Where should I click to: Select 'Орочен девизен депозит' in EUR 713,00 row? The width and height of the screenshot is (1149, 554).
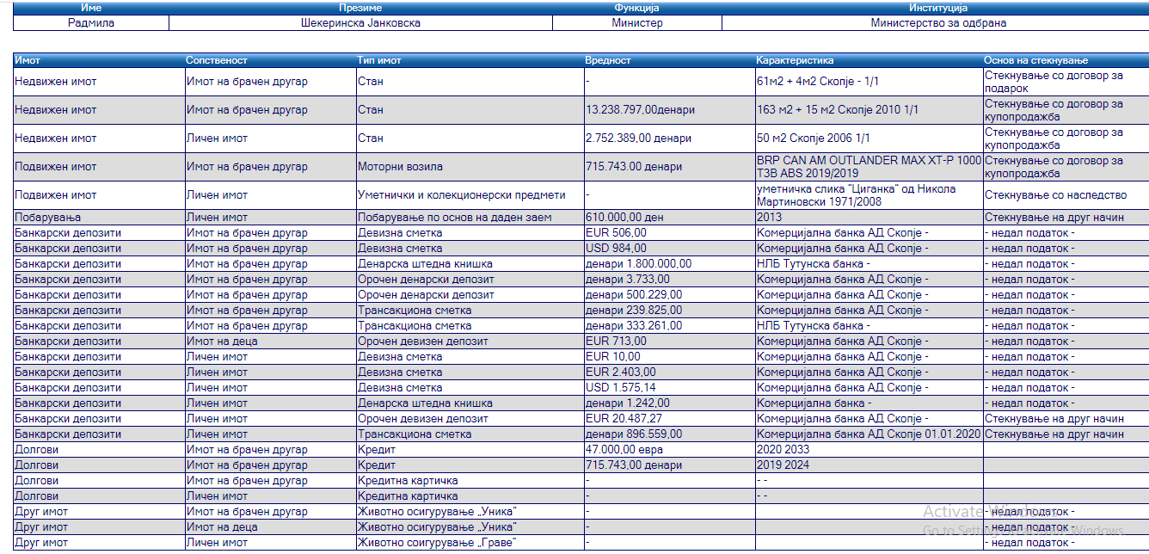(423, 342)
